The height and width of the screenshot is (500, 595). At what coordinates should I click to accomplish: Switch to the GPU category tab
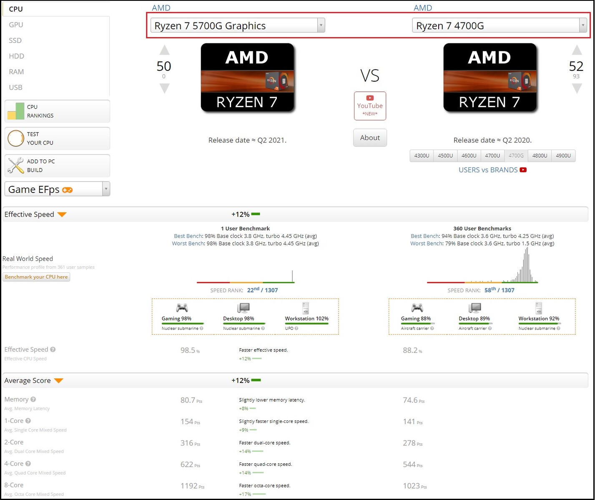point(15,24)
